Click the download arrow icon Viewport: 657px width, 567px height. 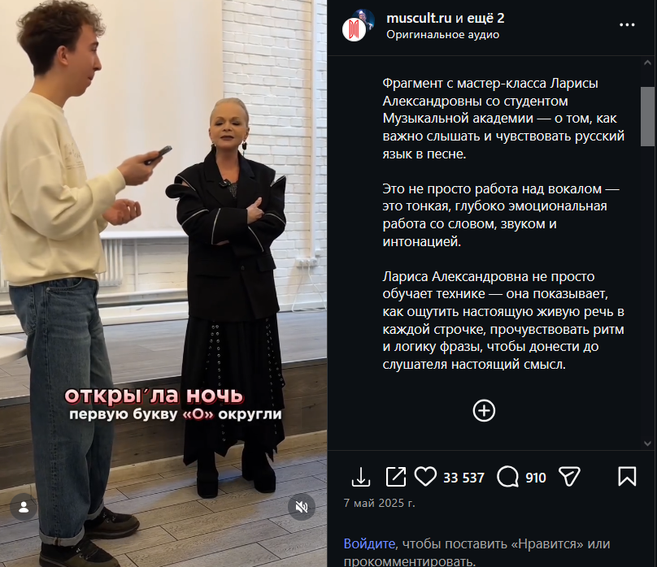point(361,477)
